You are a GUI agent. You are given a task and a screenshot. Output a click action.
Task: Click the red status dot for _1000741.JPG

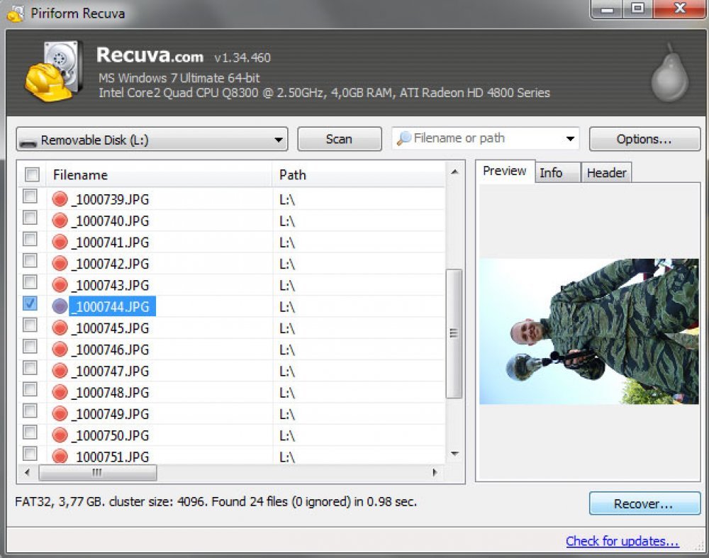[60, 242]
